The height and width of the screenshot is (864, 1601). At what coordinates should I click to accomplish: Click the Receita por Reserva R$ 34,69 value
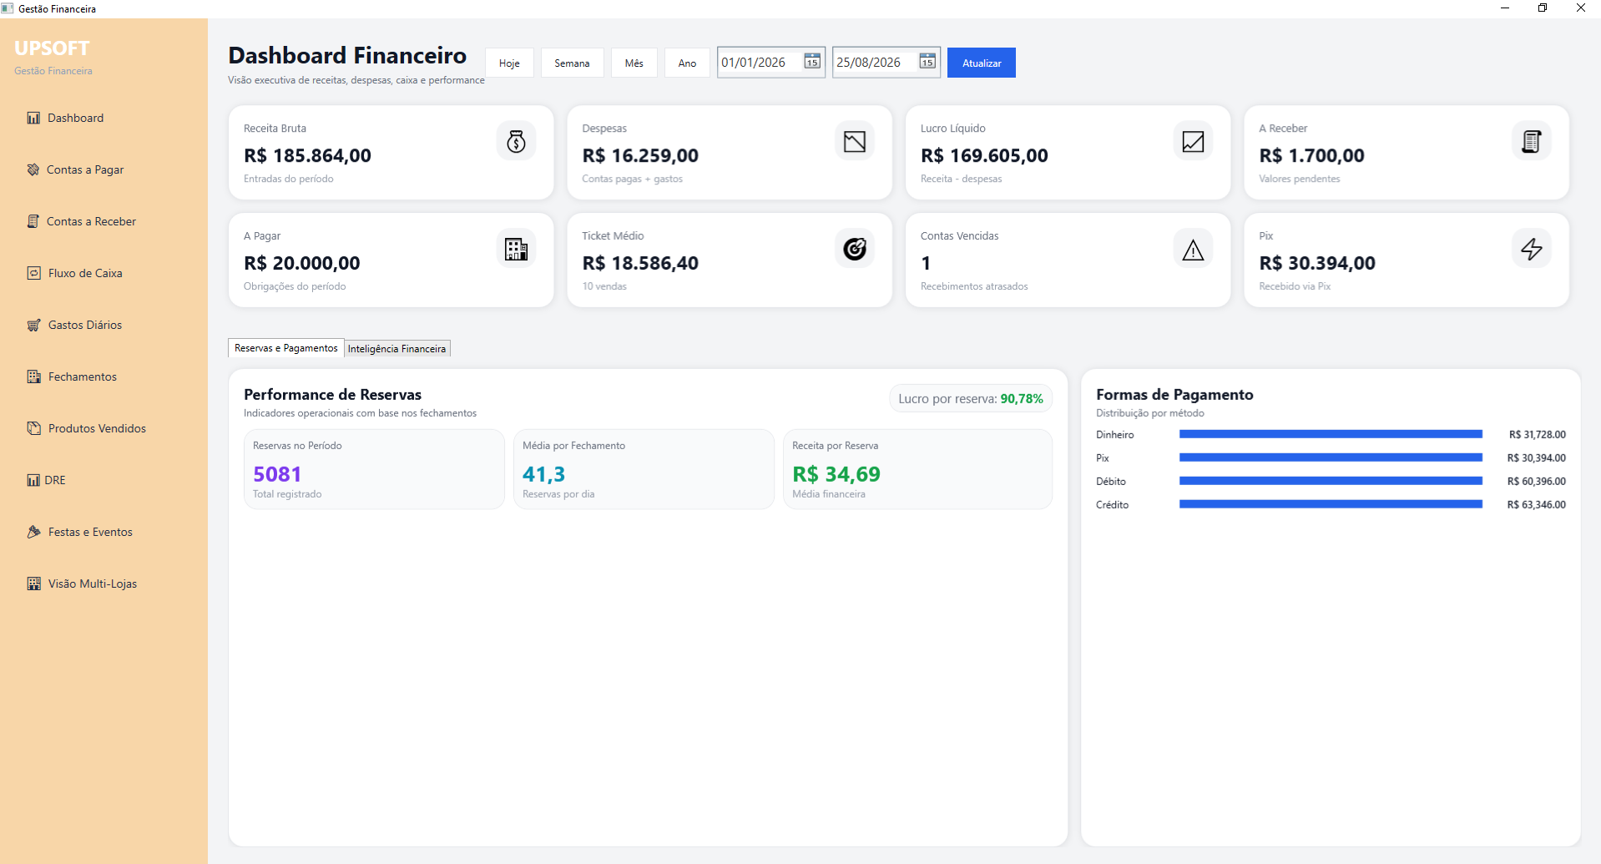(x=836, y=474)
